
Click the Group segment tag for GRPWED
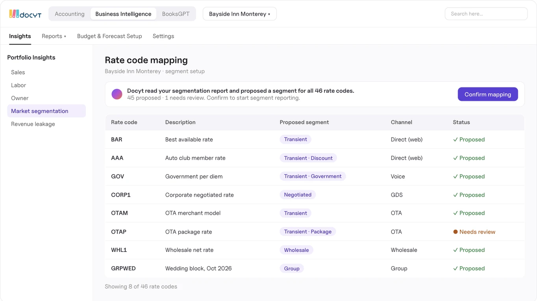point(292,268)
